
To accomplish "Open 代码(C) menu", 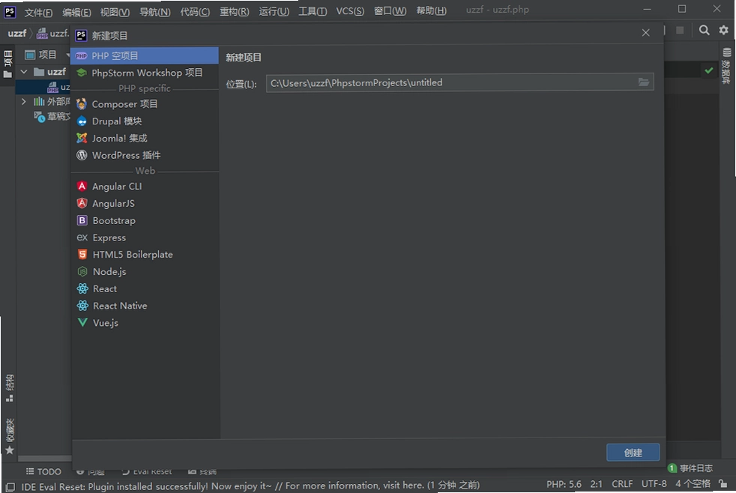I will 195,12.
